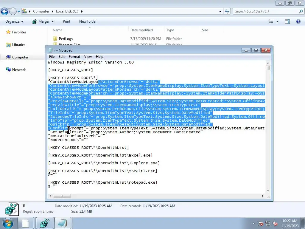305x229 pixels.
Task: Toggle the preview pane button
Action: pyautogui.click(x=287, y=21)
